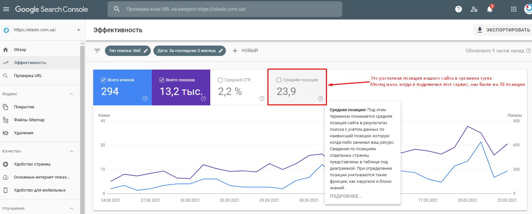Click the elasto.com.ua property favicon
This screenshot has width=532, height=214.
click(6, 30)
